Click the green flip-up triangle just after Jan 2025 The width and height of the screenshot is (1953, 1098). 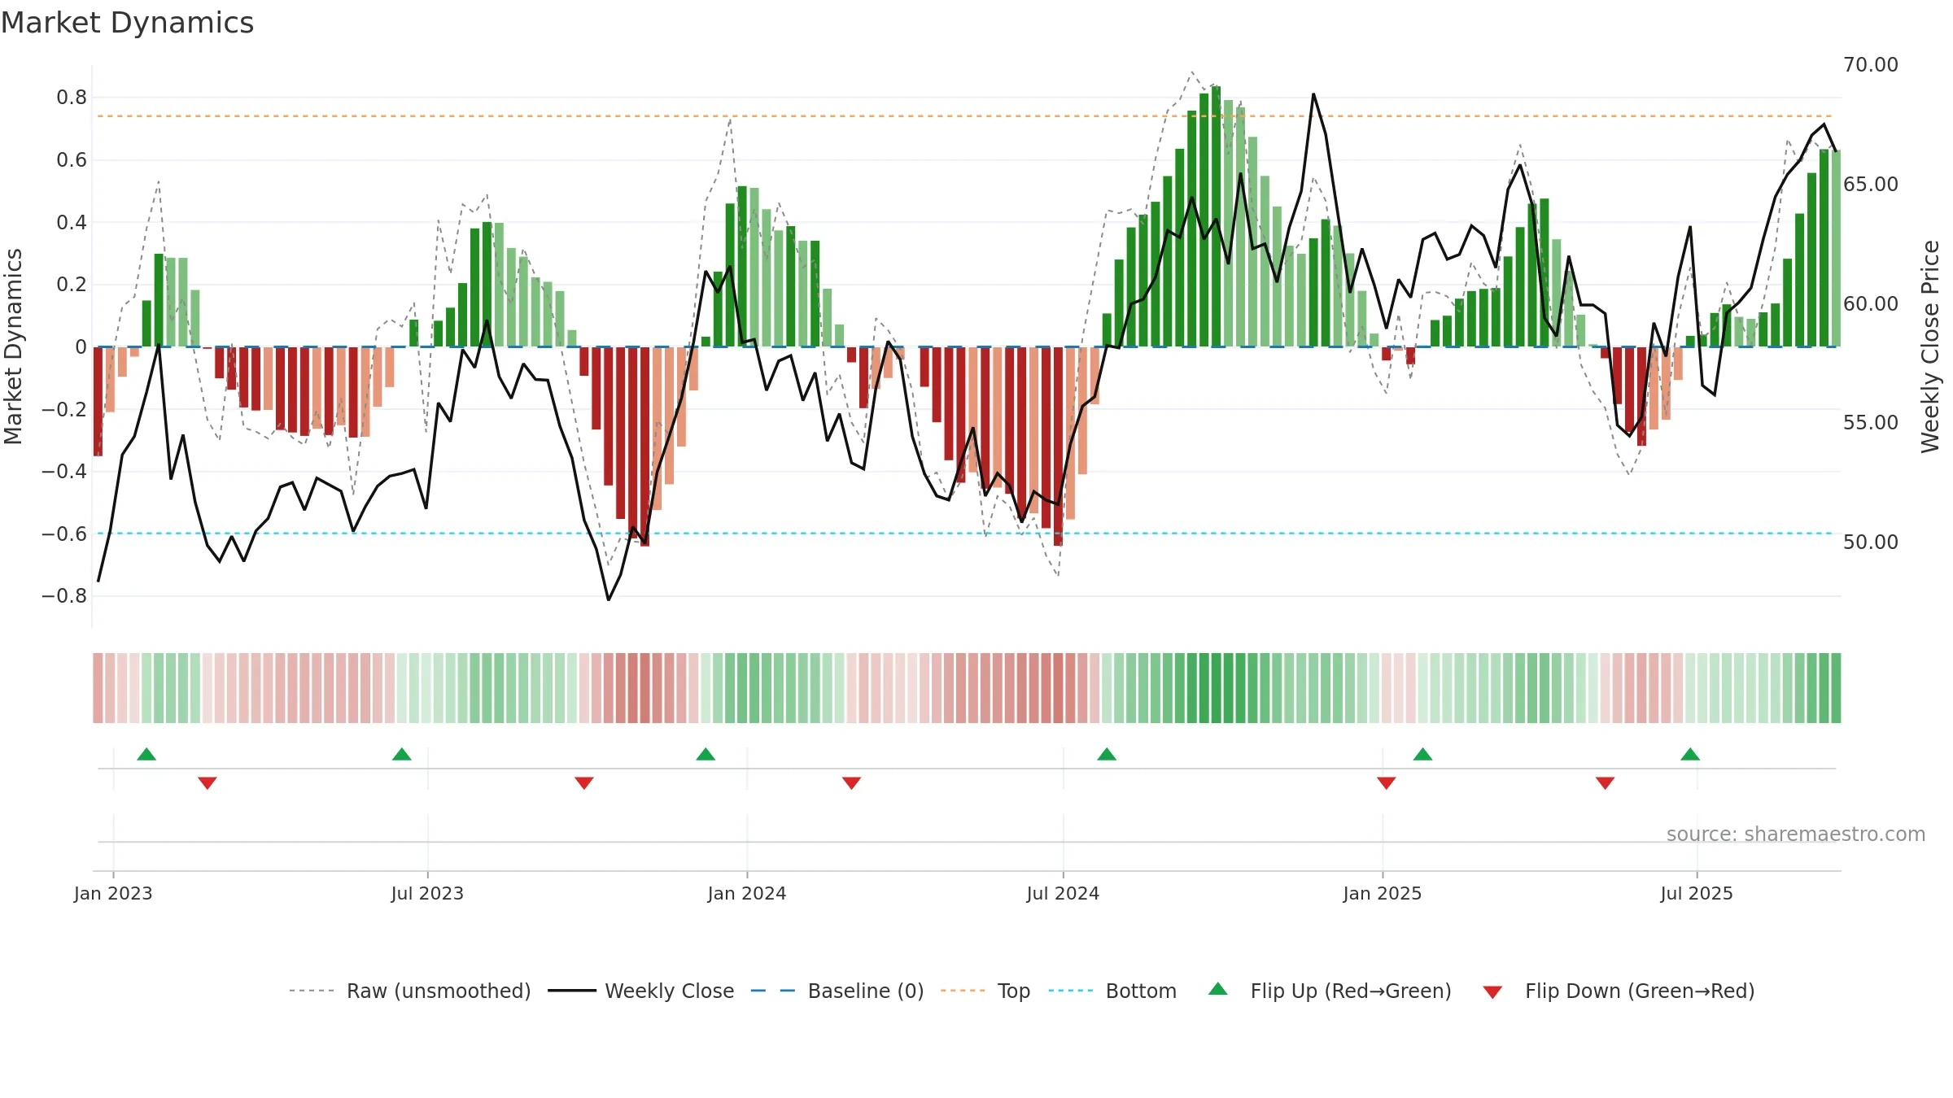[x=1422, y=755]
